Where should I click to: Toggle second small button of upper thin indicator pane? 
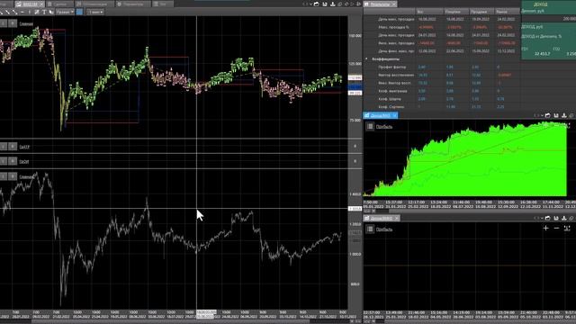click(x=13, y=147)
